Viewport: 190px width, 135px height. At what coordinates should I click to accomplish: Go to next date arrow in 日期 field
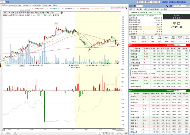[x=185, y=6]
